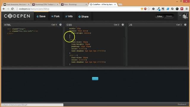This screenshot has height=107, width=190.
Task: Open the pen Info panel
Action: point(69,16)
